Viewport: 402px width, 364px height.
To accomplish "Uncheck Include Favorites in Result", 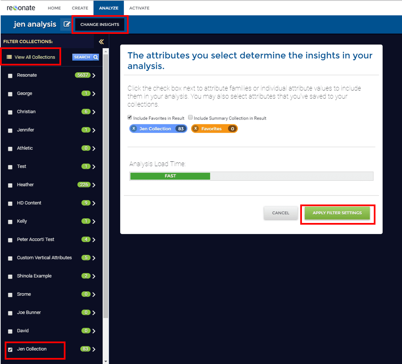I will pos(130,118).
